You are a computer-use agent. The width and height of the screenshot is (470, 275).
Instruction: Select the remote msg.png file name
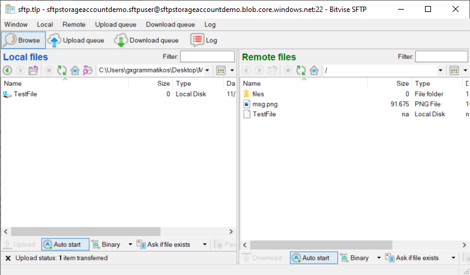[x=265, y=104]
